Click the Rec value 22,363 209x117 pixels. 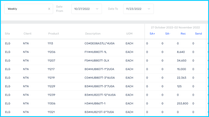point(181,78)
